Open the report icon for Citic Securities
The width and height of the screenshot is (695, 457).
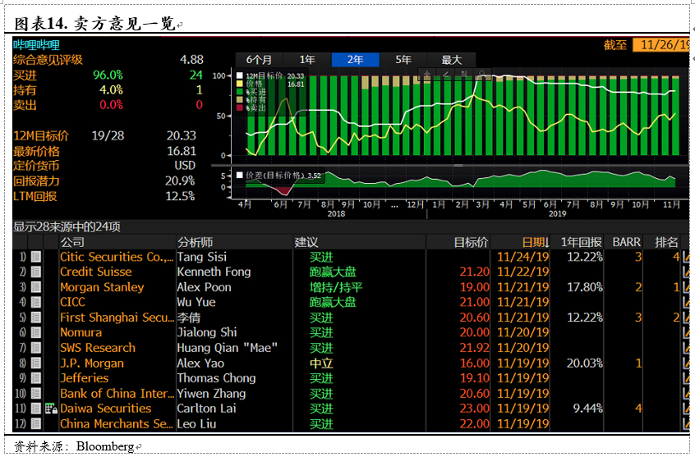(x=36, y=257)
